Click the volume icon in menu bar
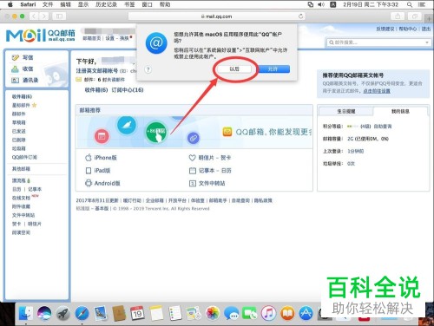 tap(321, 4)
